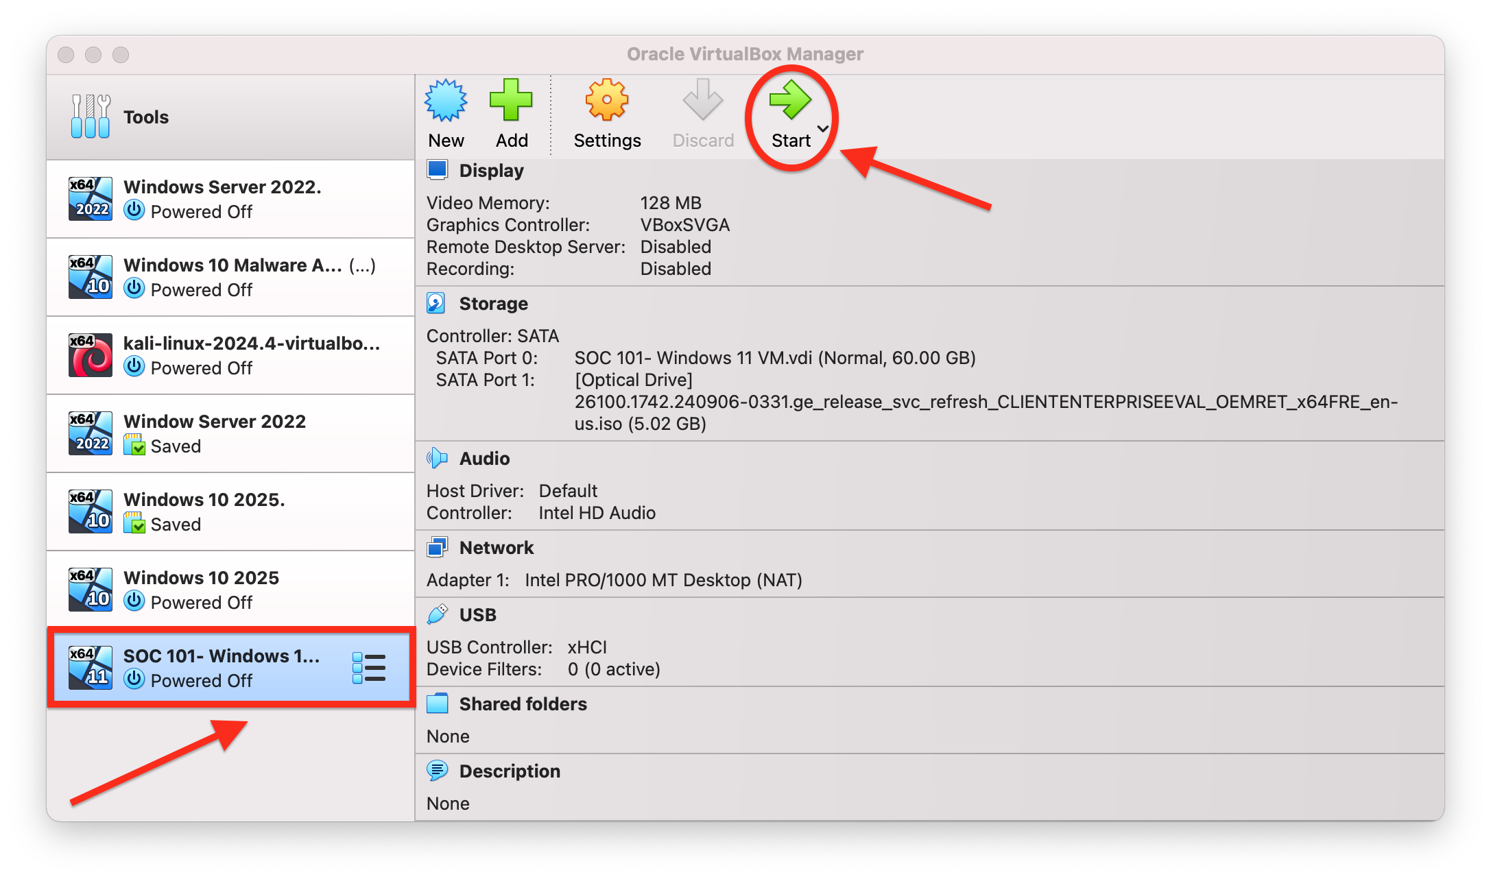The width and height of the screenshot is (1491, 879).
Task: Click the Host Driver Default value
Action: click(x=568, y=491)
